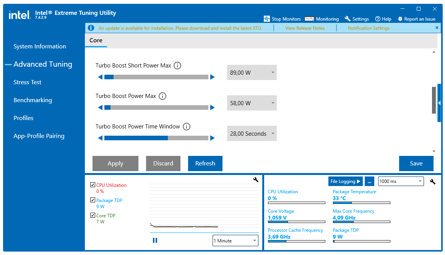The width and height of the screenshot is (445, 255).
Task: Show info for Turbo Boost Power Max
Action: pos(162,96)
